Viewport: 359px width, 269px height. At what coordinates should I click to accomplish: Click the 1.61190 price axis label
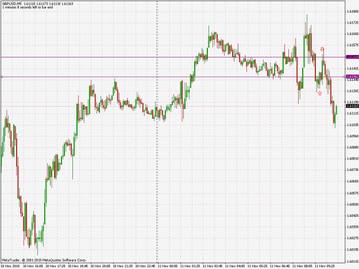[x=353, y=102]
